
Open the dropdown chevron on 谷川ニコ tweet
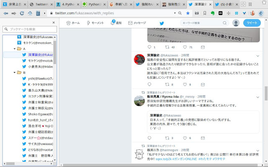click(258, 151)
